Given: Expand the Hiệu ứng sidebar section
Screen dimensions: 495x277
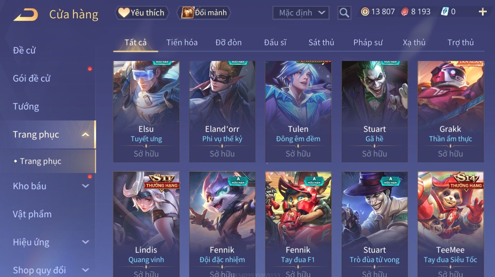Looking at the screenshot, I should (85, 242).
